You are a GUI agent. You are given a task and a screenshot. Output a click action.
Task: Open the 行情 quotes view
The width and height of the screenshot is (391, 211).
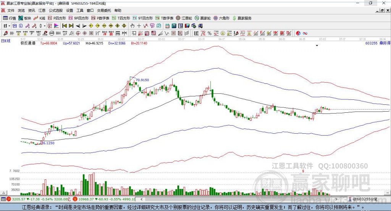10,18
